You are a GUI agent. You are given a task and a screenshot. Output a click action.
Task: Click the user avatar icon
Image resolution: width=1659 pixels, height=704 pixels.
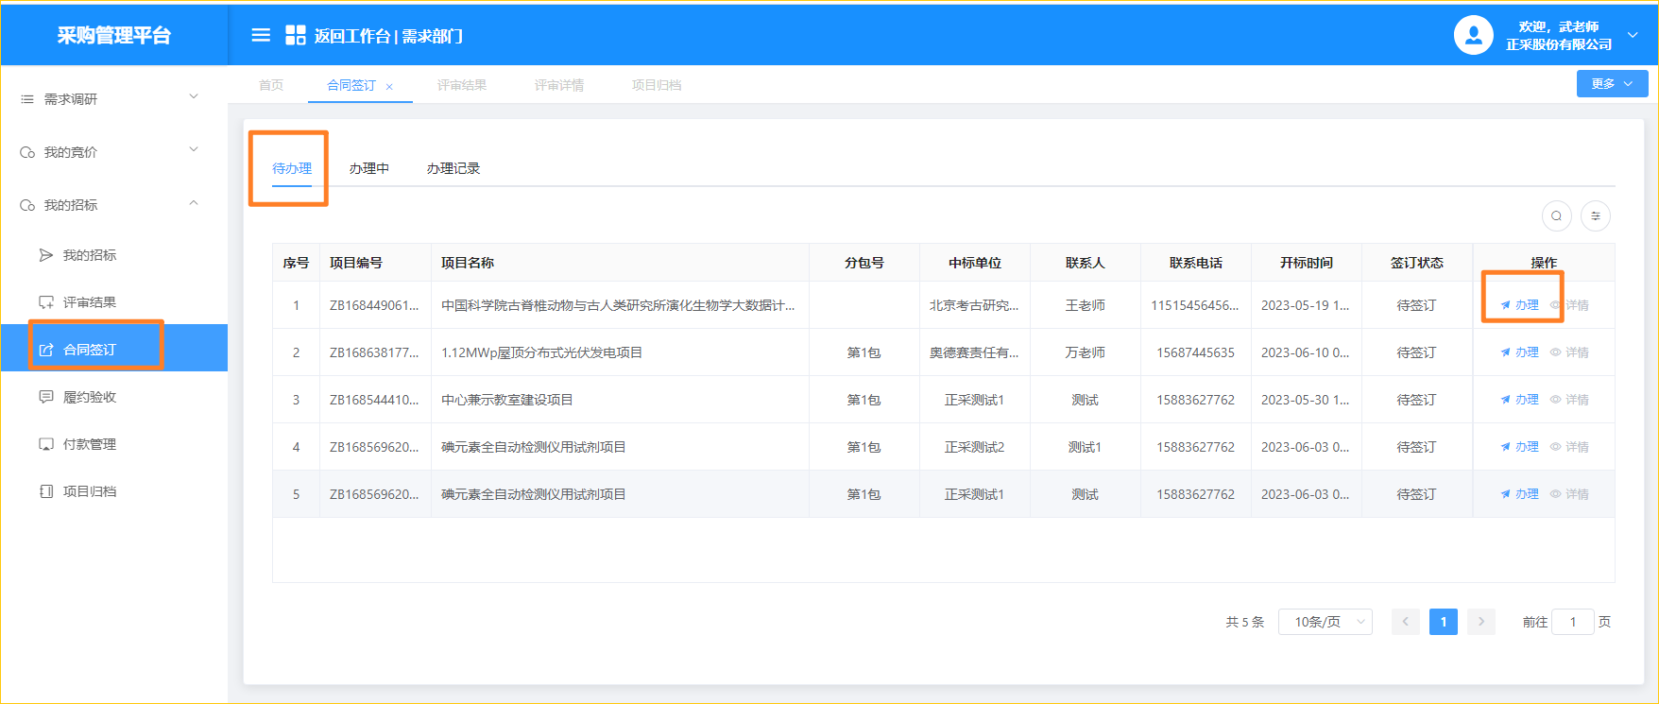pyautogui.click(x=1473, y=35)
